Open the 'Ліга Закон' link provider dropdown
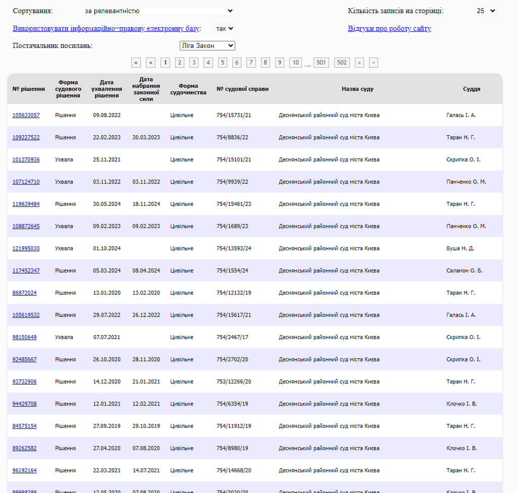Viewport: 517px width, 493px height. point(208,46)
